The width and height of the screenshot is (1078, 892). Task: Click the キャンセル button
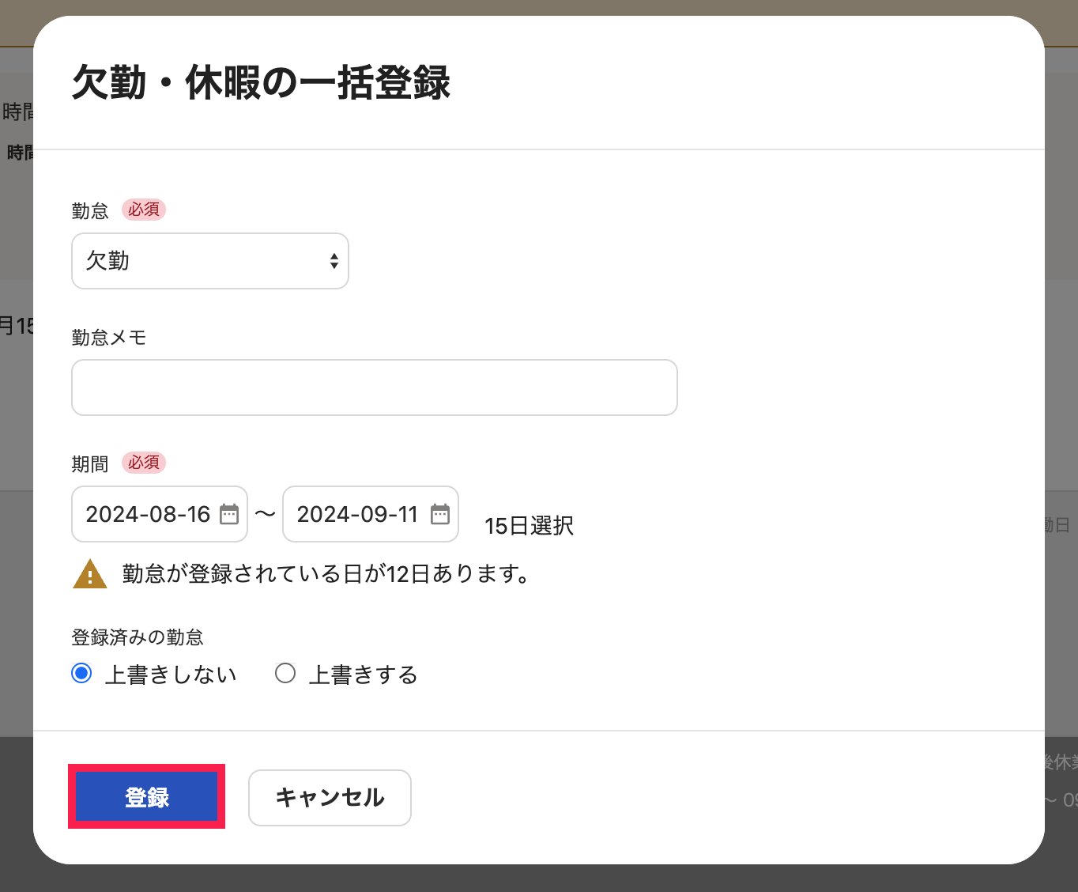[330, 797]
